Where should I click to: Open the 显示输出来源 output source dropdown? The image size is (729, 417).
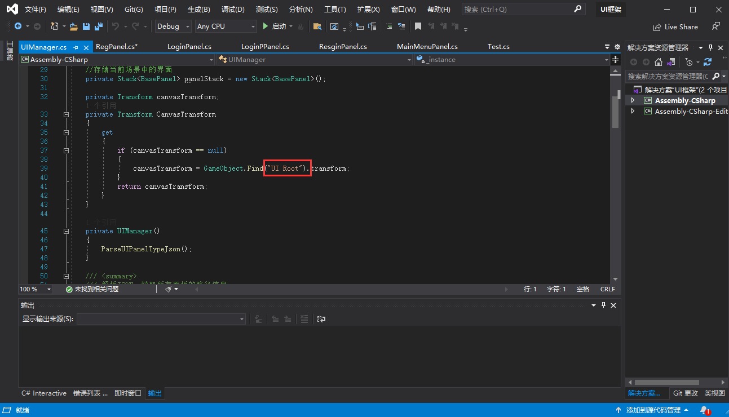pyautogui.click(x=161, y=319)
